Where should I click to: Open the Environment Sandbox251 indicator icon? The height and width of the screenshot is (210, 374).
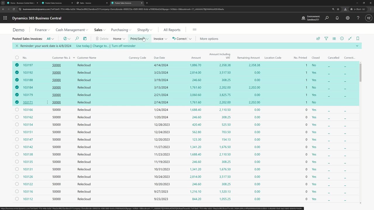303,18
